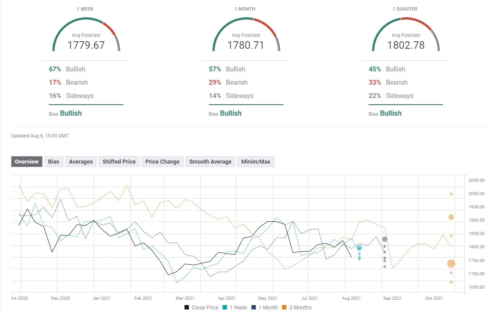Open the Averages view

tap(81, 161)
